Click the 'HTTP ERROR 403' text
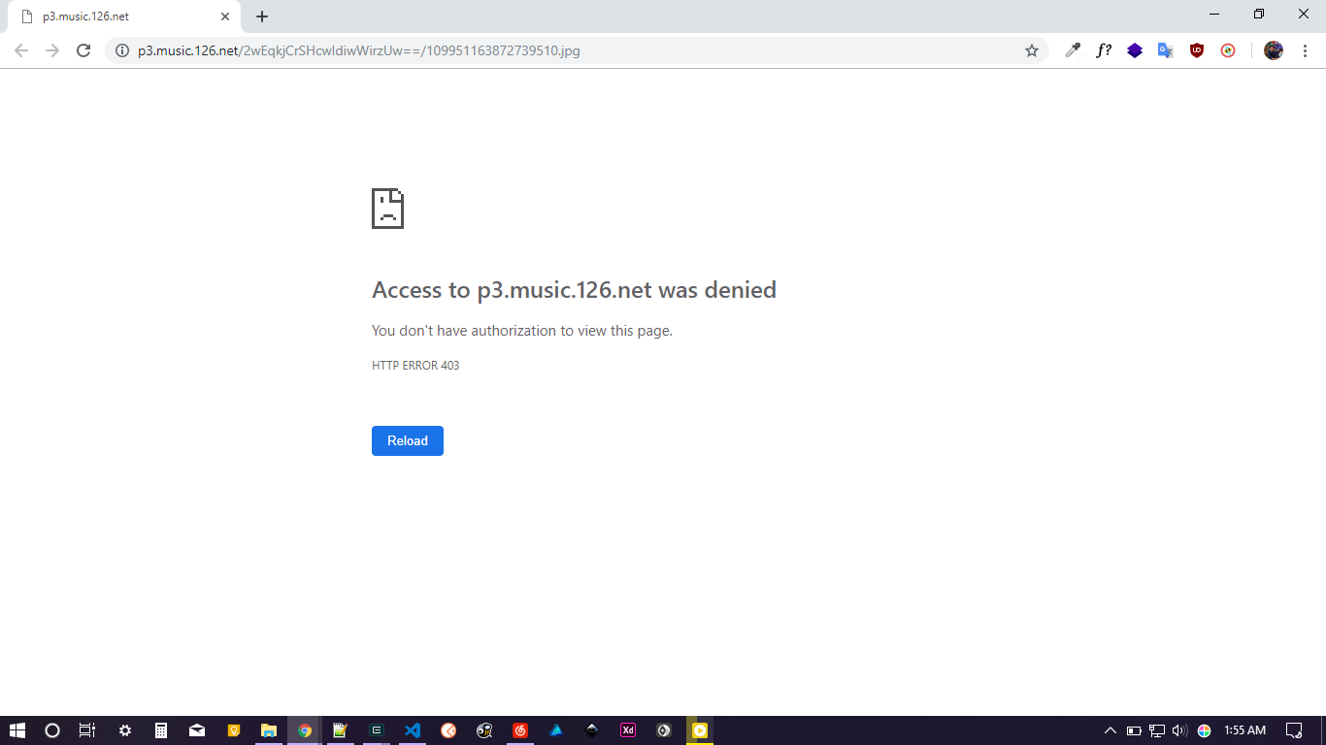Viewport: 1326px width, 745px height. (x=415, y=366)
